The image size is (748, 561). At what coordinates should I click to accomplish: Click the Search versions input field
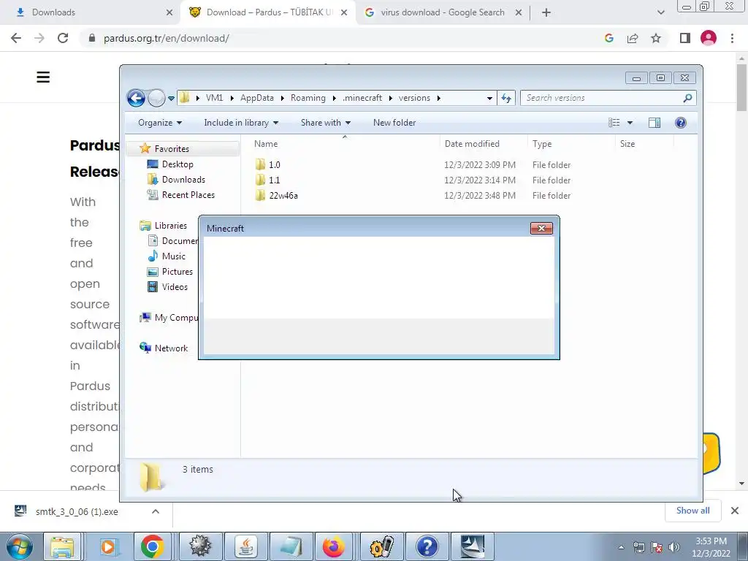click(x=608, y=98)
